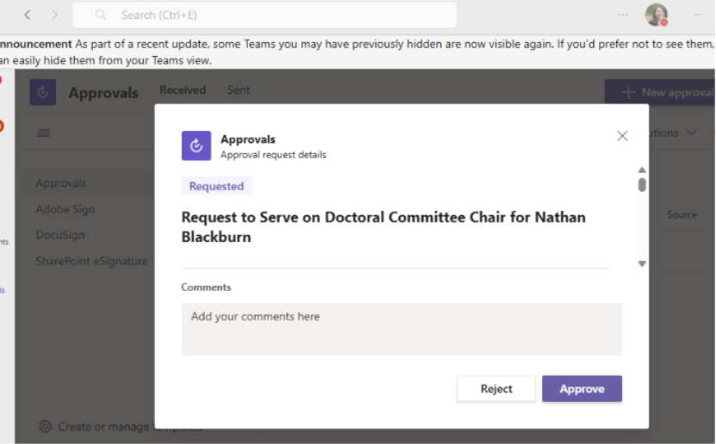Click the hamburger menu icon below Approvals header
This screenshot has width=716, height=444.
(x=44, y=133)
